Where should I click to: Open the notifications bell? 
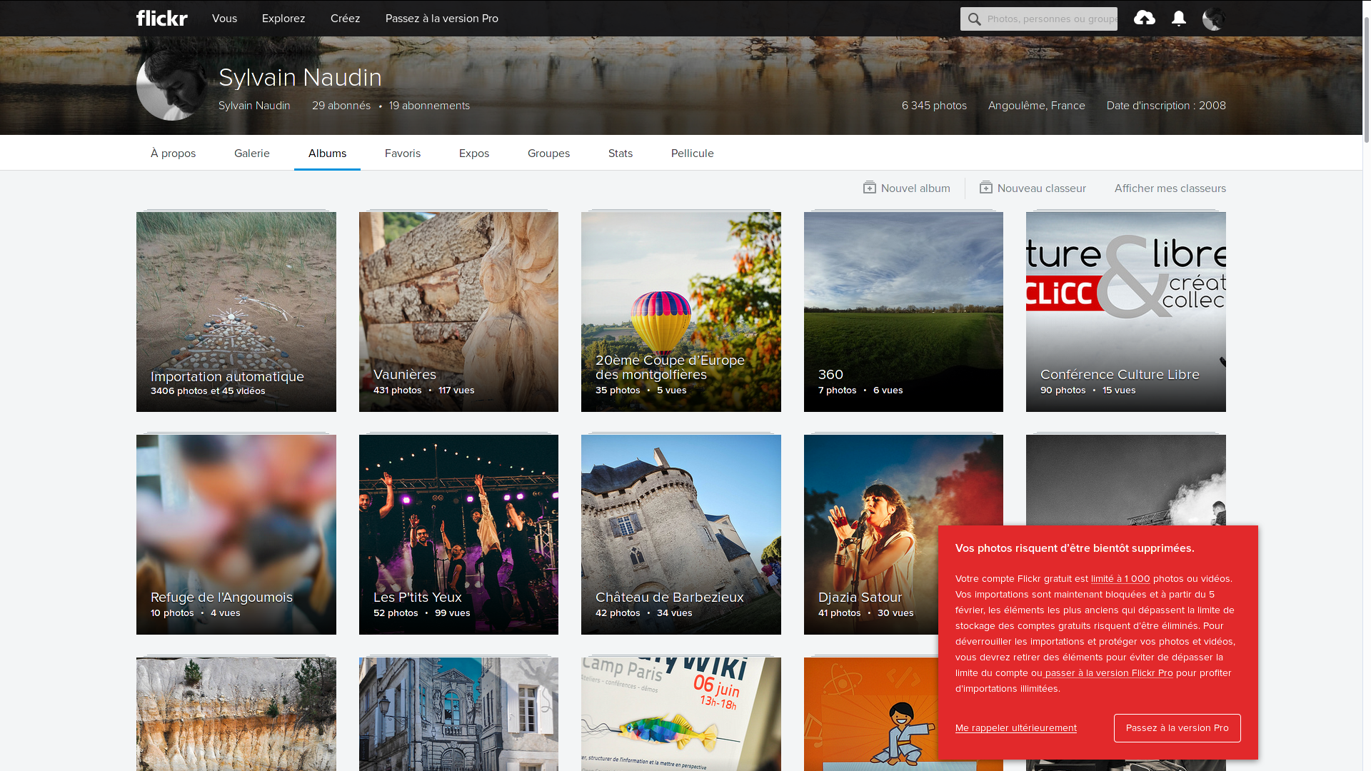[x=1179, y=19]
